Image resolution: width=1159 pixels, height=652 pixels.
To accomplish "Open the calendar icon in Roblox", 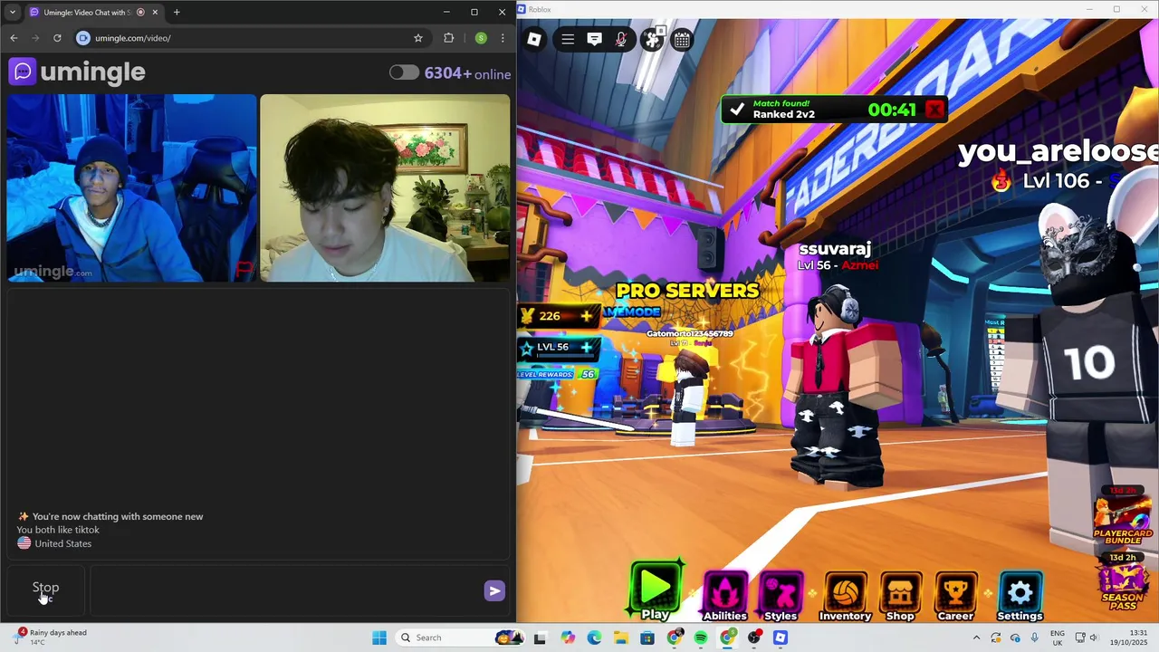I will [682, 39].
